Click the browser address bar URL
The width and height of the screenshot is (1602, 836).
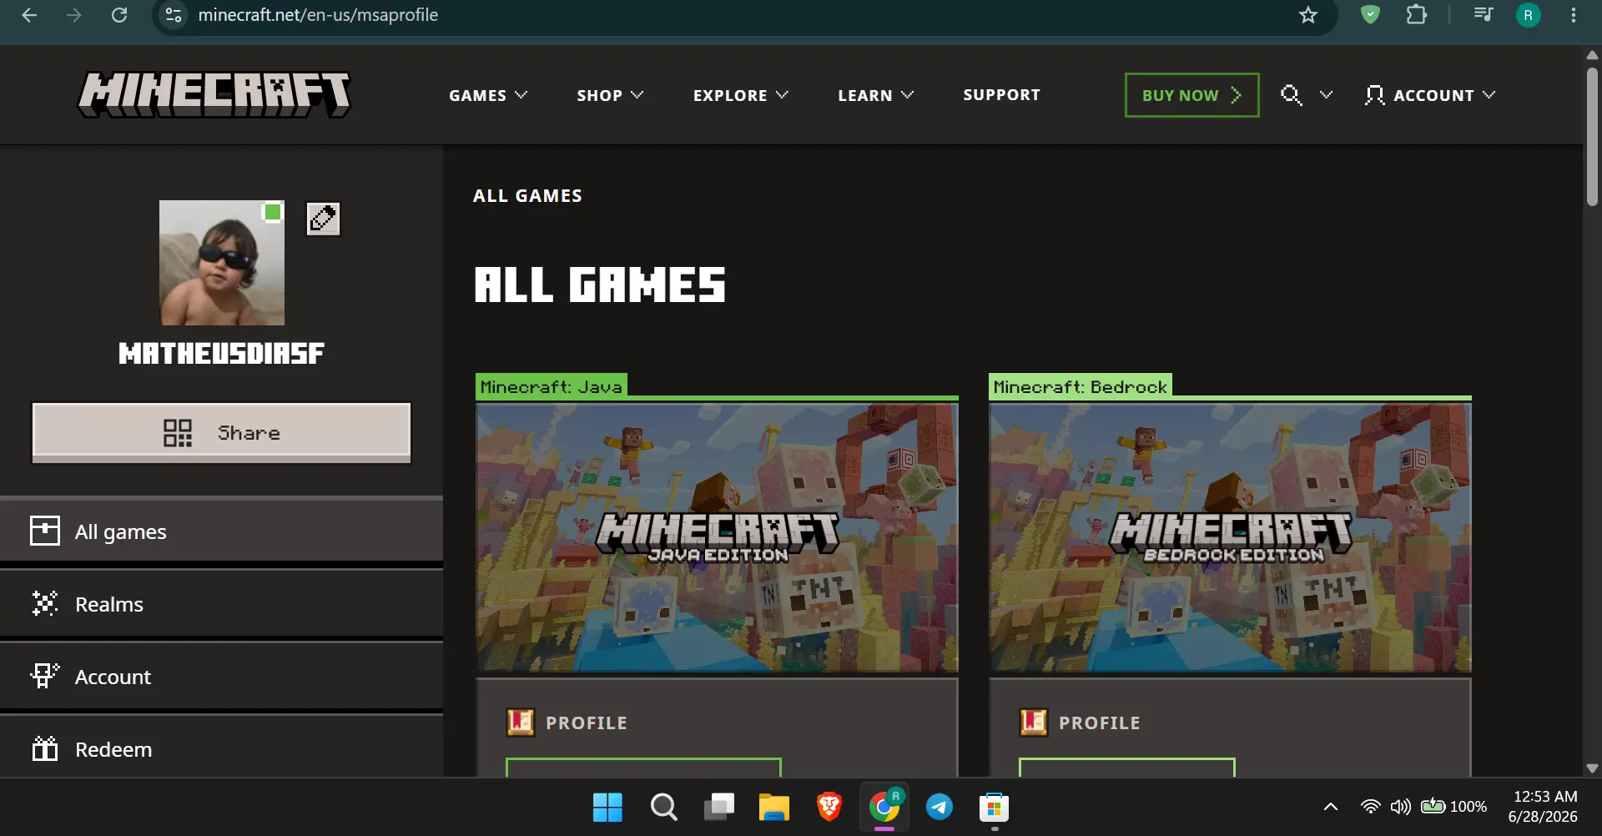point(318,15)
